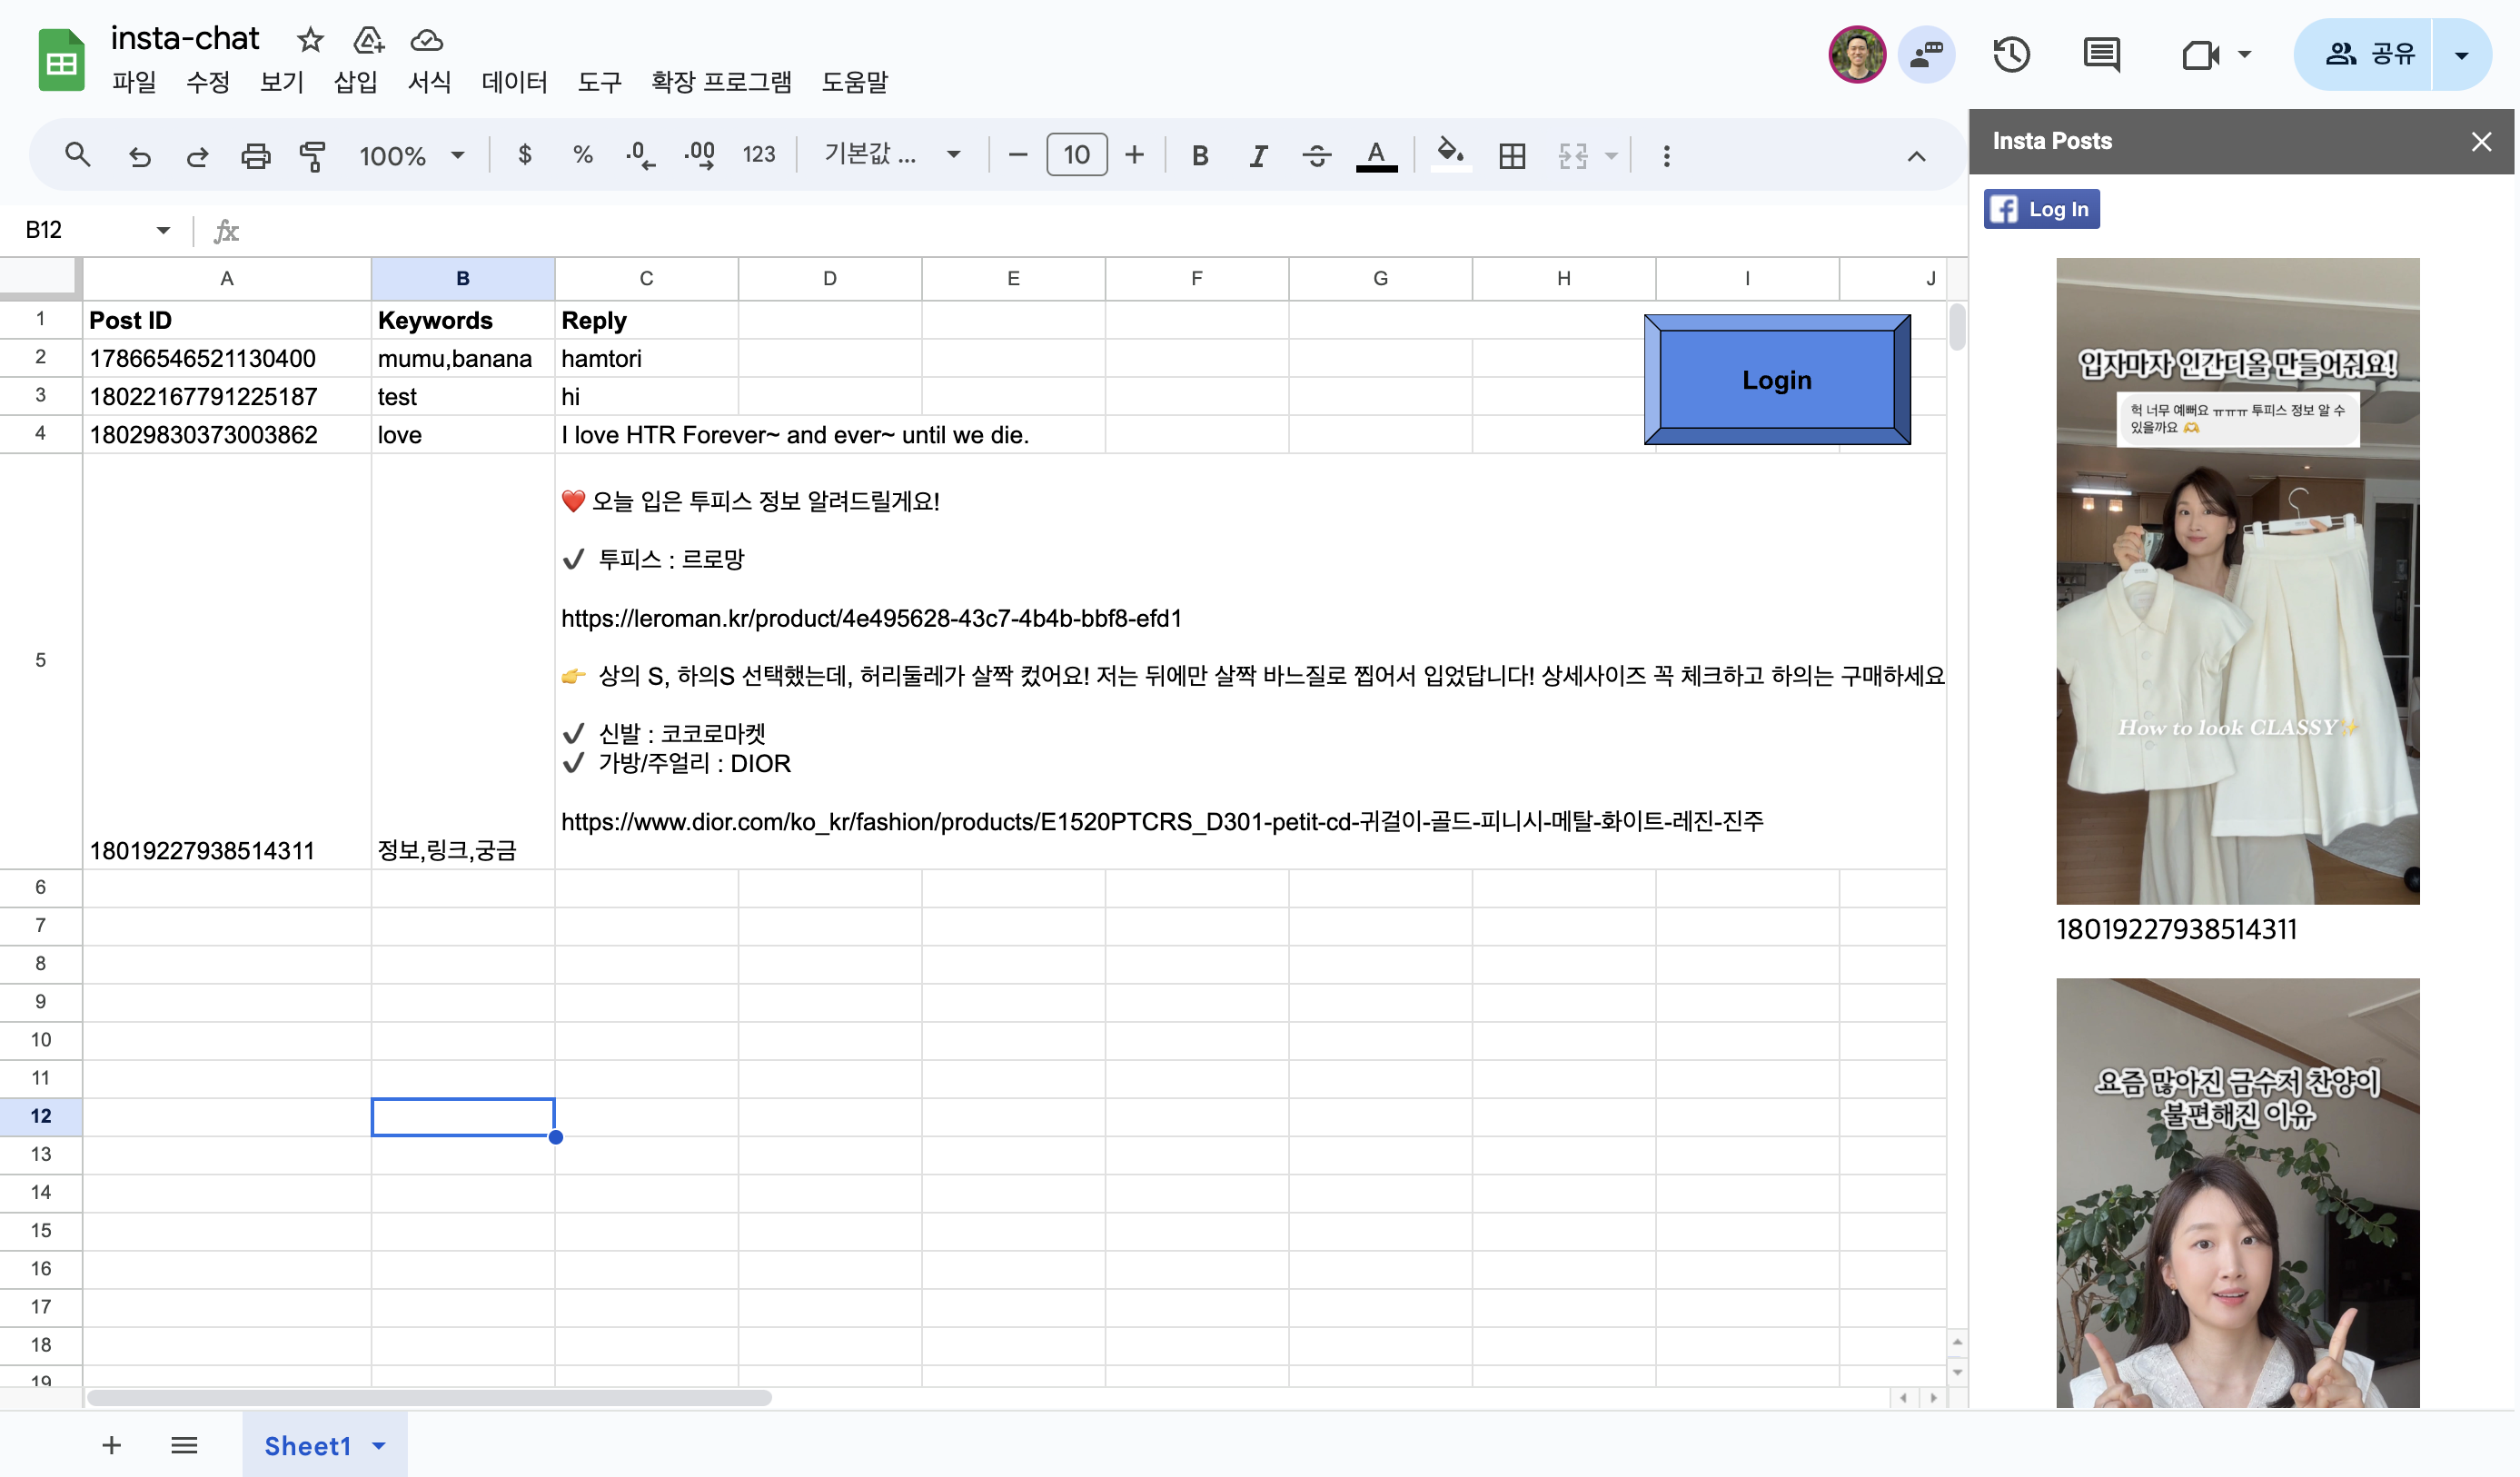Viewport: 2520px width, 1477px height.
Task: Star the insta-chat document
Action: pos(310,40)
